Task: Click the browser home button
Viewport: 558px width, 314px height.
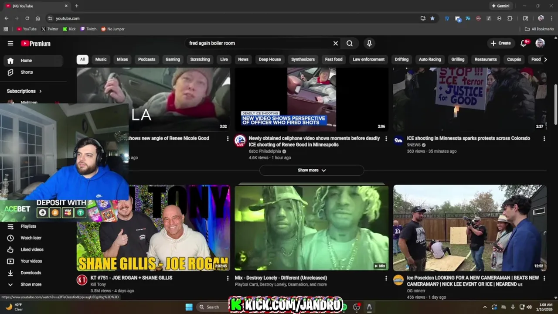Action: coord(38,18)
